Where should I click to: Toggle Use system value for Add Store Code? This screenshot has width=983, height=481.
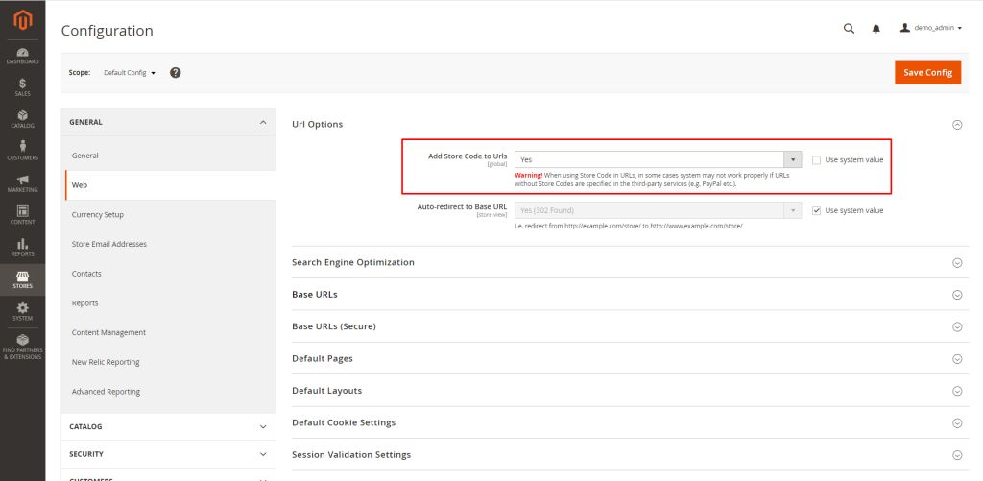816,160
